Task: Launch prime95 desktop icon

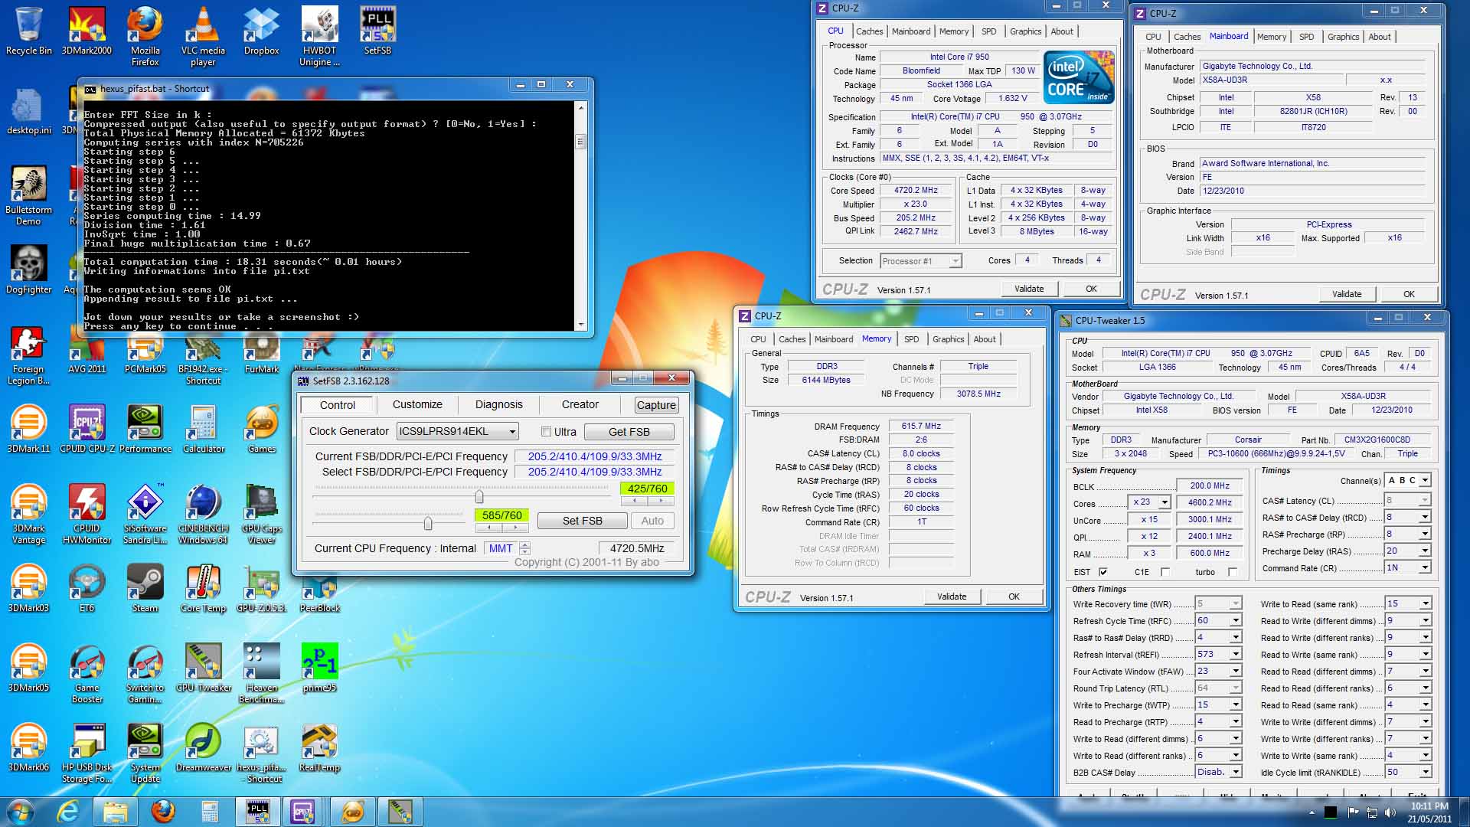Action: 319,668
